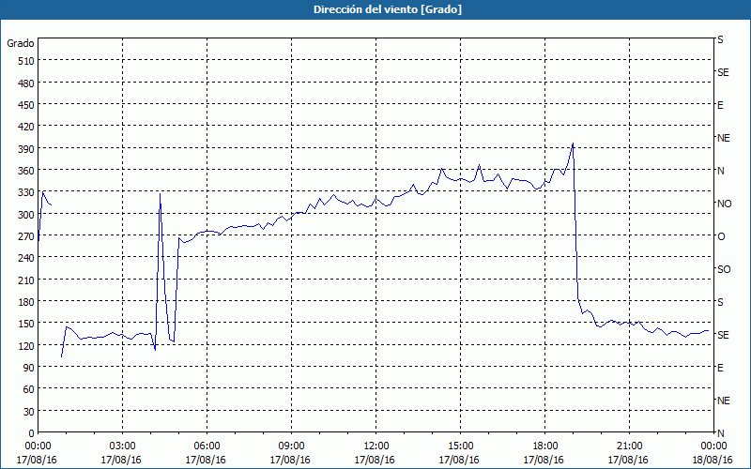Click the wind direction peak near 19:00
The height and width of the screenshot is (469, 751).
coord(573,144)
